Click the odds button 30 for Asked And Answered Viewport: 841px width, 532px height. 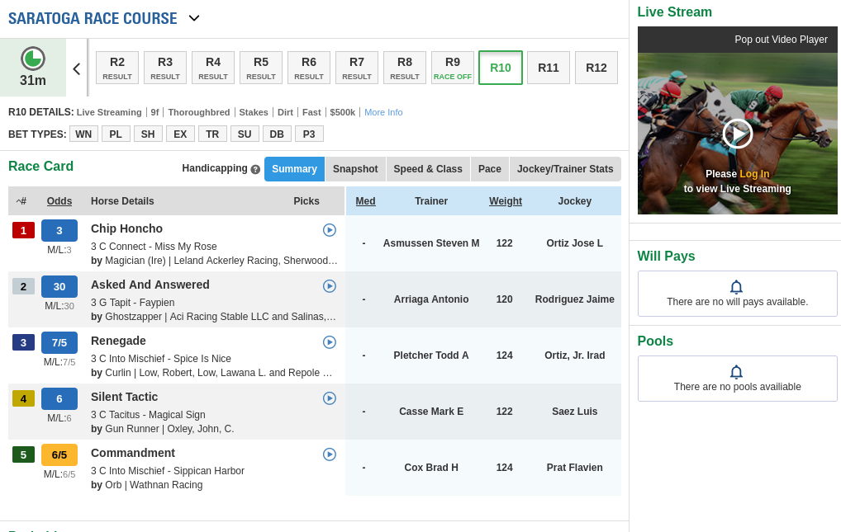tap(59, 287)
